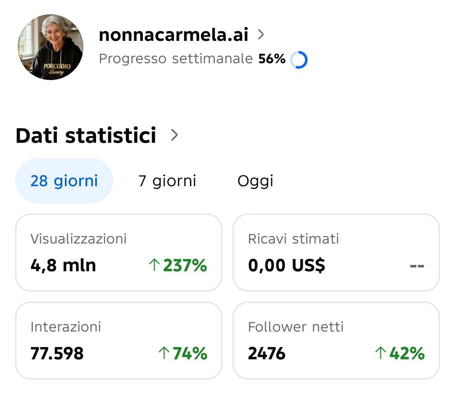Viewport: 455px width, 412px height.
Task: Click the blue weekly progress ring
Action: 299,60
